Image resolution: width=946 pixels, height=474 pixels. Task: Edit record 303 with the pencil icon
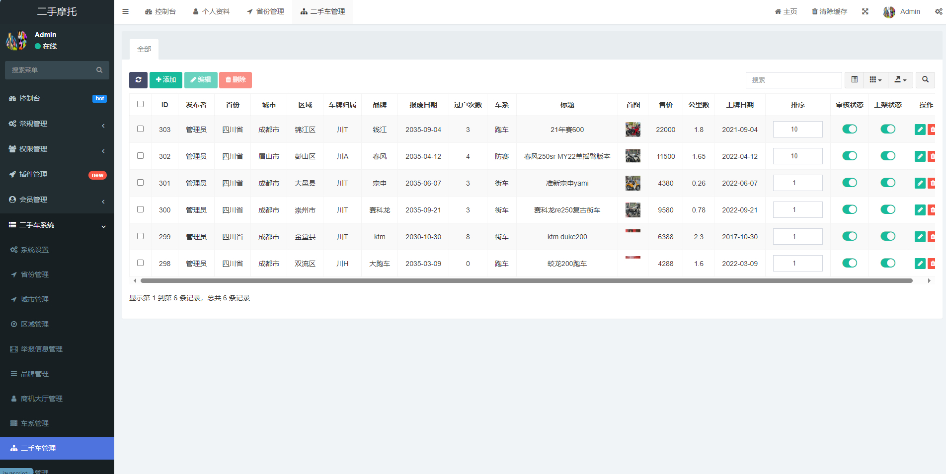click(920, 129)
